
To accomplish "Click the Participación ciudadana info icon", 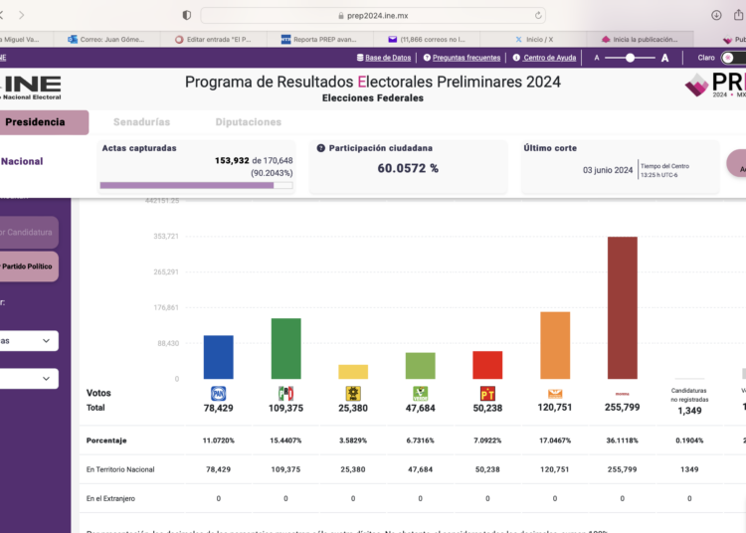I will pos(321,148).
